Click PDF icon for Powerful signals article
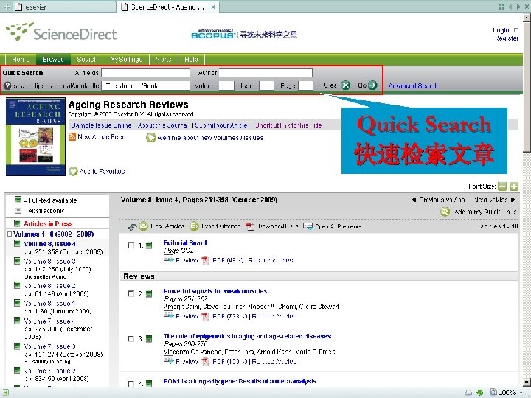 205,316
